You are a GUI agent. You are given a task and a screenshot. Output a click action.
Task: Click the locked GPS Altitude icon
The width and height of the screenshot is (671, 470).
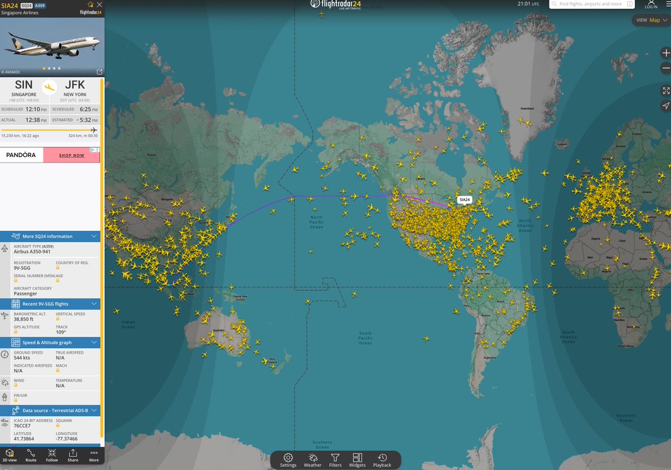tap(16, 332)
